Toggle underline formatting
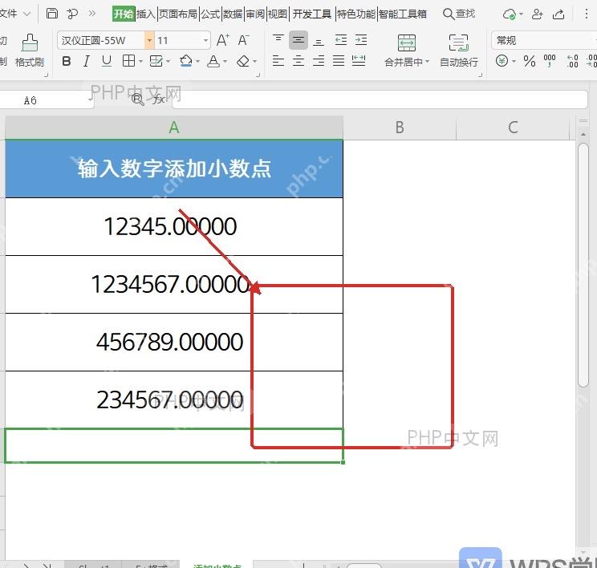 (107, 61)
